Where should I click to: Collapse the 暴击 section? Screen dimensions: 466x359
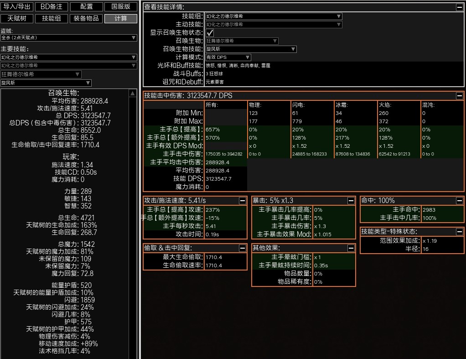351,201
